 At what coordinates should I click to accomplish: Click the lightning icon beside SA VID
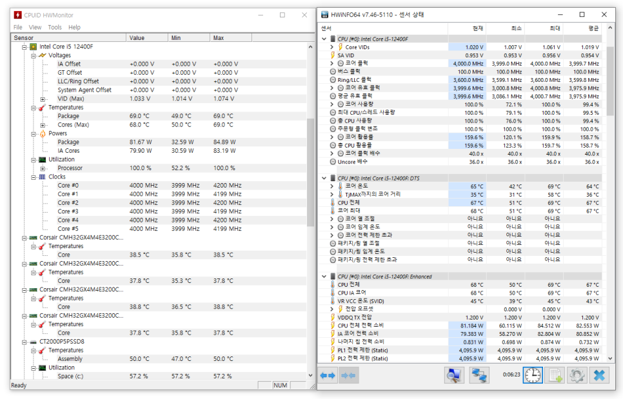point(333,55)
